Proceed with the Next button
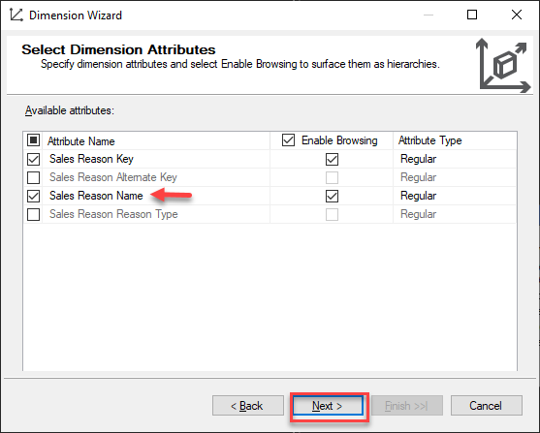 [x=328, y=406]
